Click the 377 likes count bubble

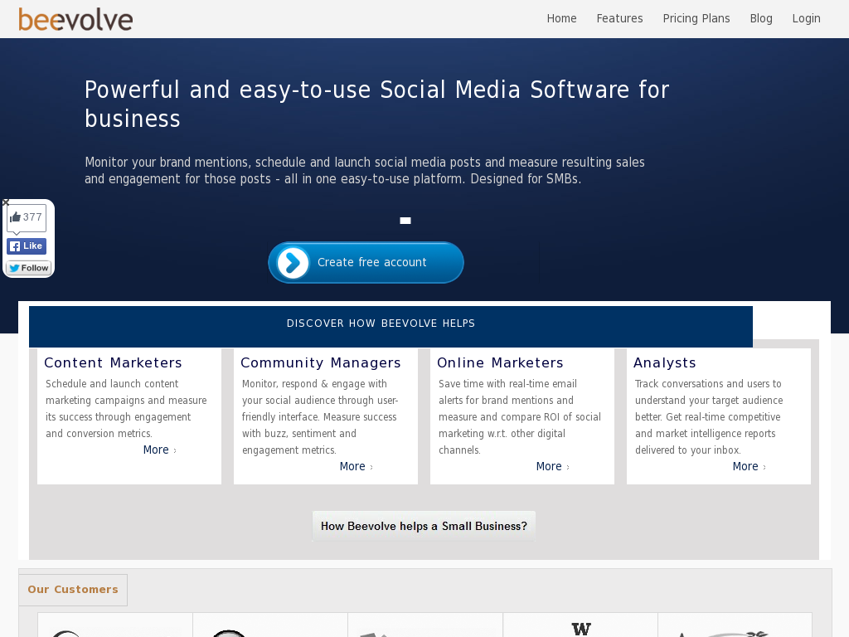tap(27, 218)
